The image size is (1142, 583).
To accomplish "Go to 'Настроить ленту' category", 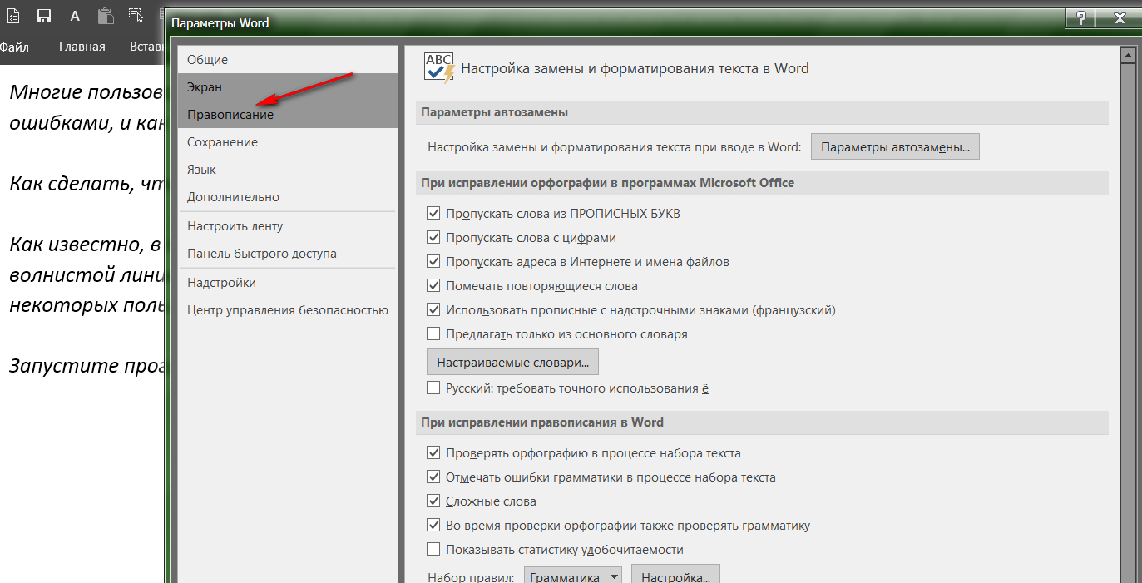I will point(235,226).
